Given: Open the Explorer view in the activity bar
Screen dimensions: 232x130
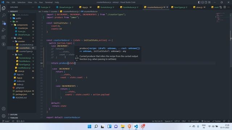Looking at the screenshot, I should pyautogui.click(x=4, y=8).
